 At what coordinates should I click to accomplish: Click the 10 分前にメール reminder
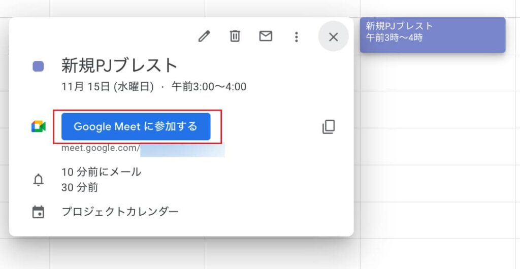coord(101,172)
